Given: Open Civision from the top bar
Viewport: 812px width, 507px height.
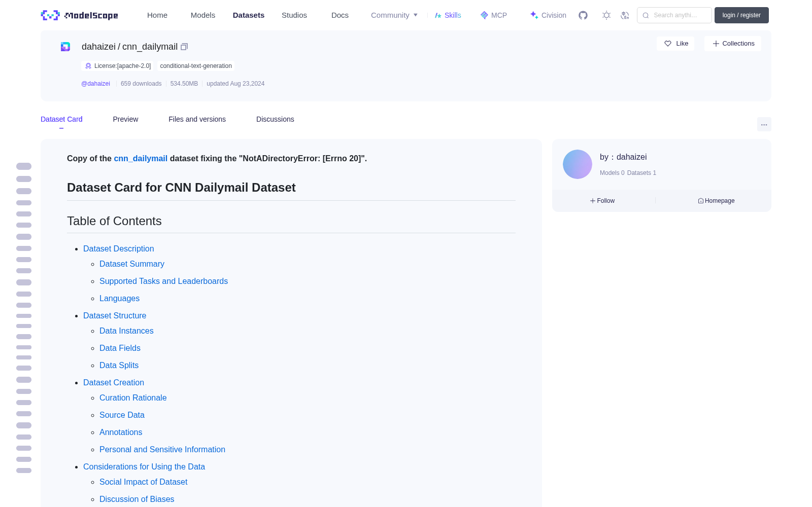Looking at the screenshot, I should [548, 15].
